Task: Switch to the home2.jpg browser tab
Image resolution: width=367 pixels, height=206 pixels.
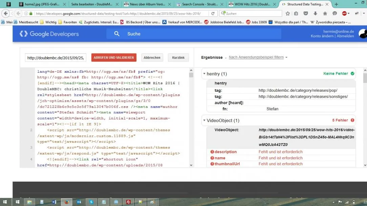Action: click(42, 4)
